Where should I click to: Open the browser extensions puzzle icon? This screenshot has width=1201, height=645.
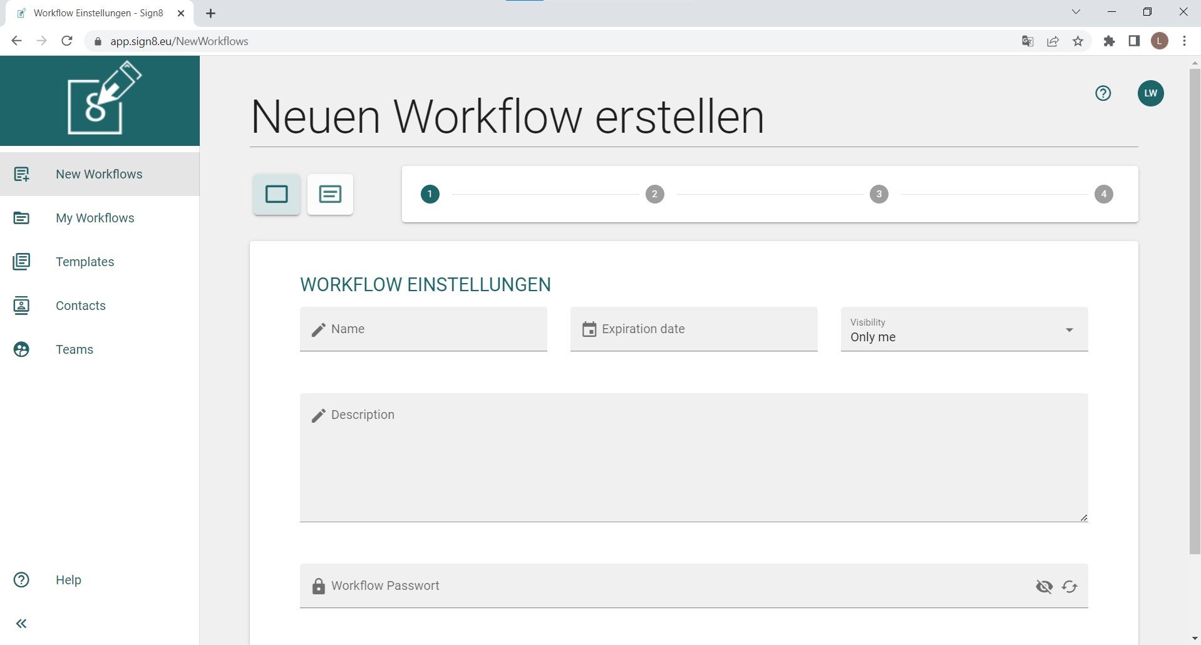click(1109, 41)
